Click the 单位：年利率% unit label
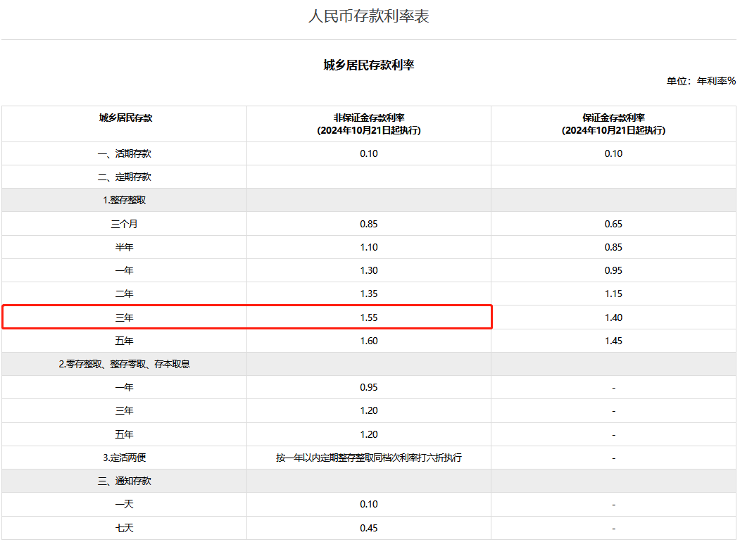This screenshot has width=740, height=542. (701, 81)
